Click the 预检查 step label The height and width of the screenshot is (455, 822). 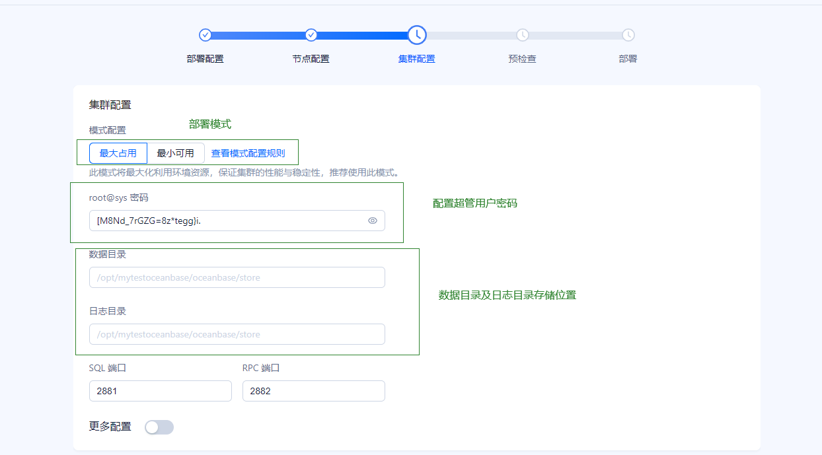coord(523,59)
